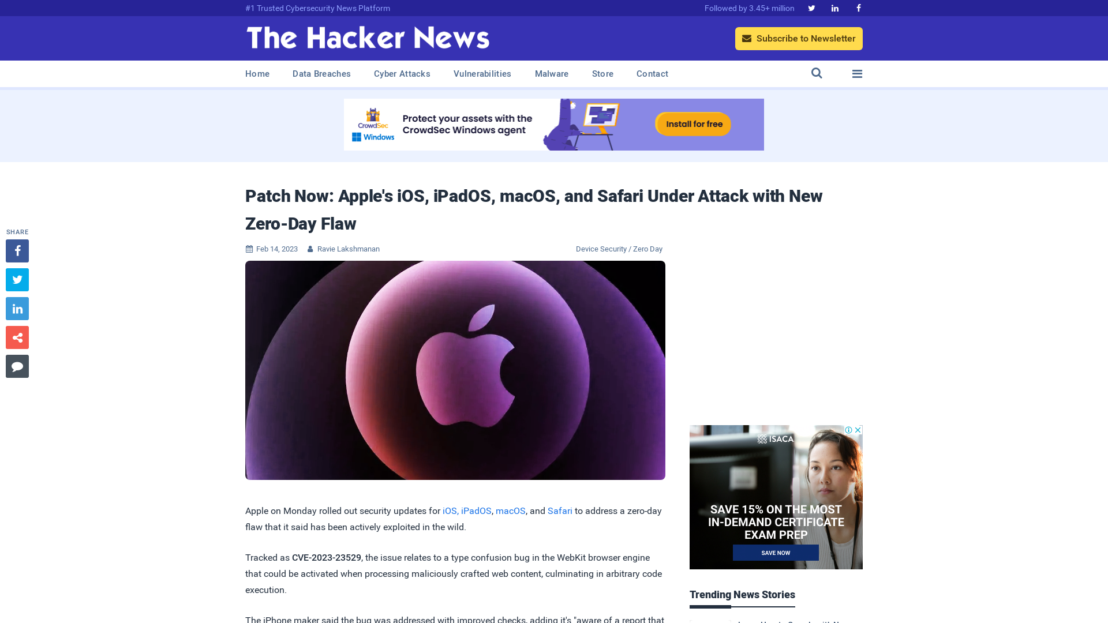The image size is (1108, 623).
Task: Click the Facebook icon in header social bar
Action: pos(858,7)
